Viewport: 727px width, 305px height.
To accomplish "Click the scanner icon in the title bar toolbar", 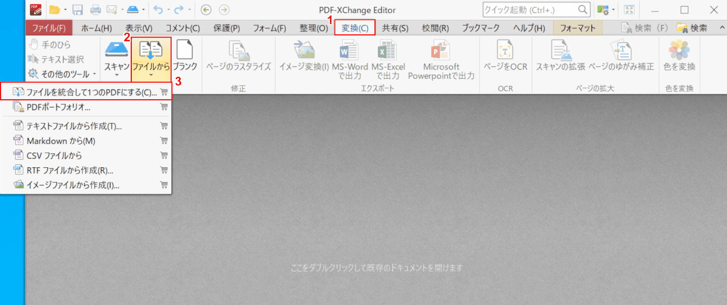I will [x=133, y=9].
